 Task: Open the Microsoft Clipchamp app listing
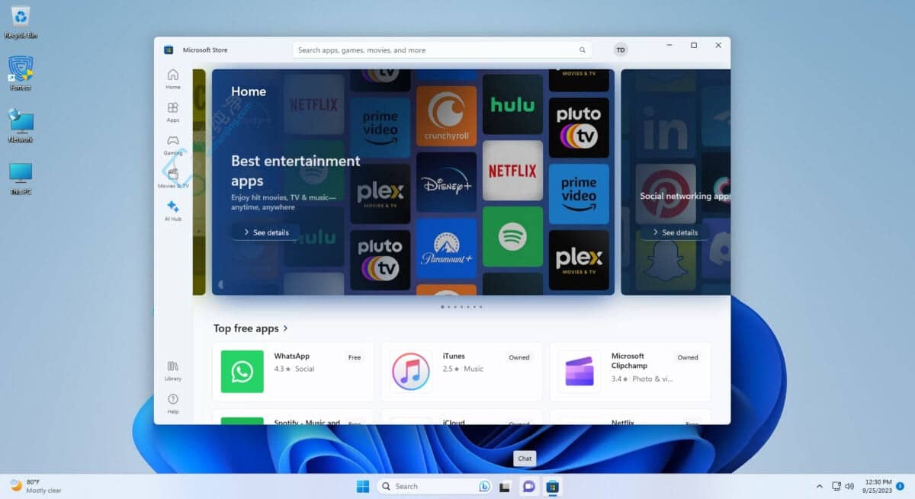(630, 372)
